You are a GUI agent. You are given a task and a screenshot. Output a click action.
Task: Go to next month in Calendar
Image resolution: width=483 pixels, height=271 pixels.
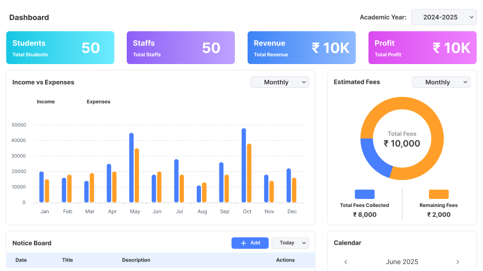[x=458, y=262]
